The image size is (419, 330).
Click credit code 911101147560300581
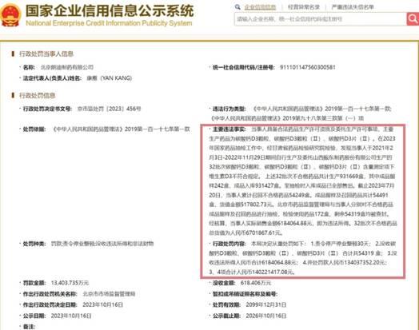pyautogui.click(x=307, y=67)
